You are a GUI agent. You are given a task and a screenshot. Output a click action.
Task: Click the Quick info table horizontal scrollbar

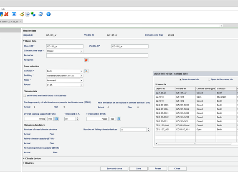(195, 143)
